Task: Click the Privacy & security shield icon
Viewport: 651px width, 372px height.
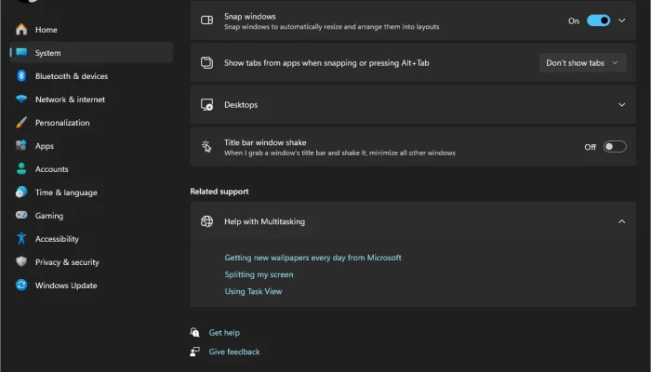Action: [21, 261]
